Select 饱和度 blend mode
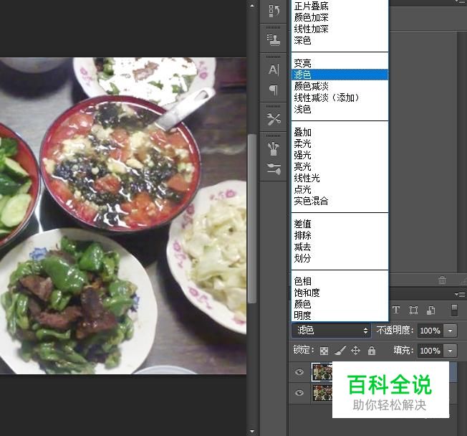Screen dimensions: 467x436 [340, 293]
